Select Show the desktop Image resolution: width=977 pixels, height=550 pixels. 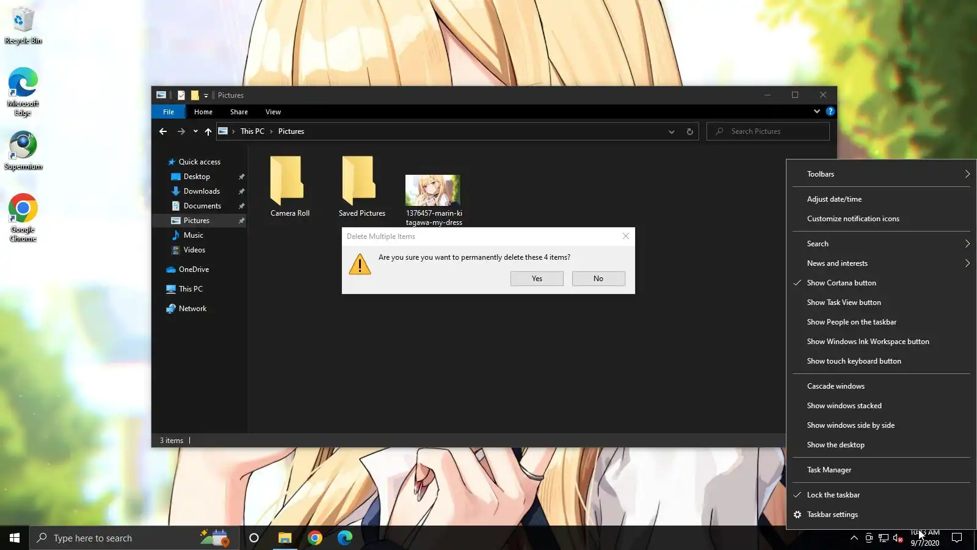[881, 445]
